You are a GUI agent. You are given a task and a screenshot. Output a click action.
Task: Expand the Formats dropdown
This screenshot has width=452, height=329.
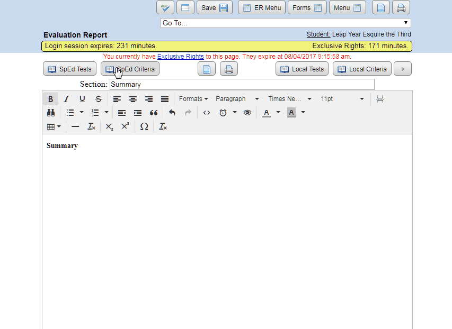click(x=193, y=99)
